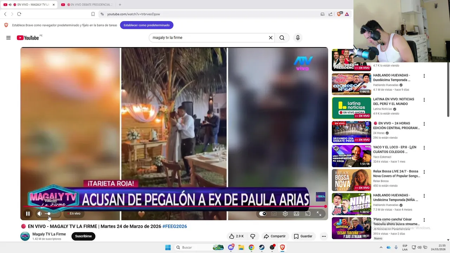This screenshot has width=450, height=253.
Task: Reload the current page
Action: 19,14
